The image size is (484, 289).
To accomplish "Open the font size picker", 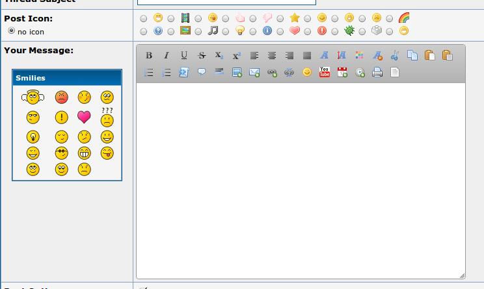I will [x=342, y=56].
